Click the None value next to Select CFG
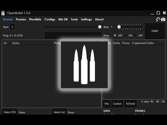 (22, 112)
